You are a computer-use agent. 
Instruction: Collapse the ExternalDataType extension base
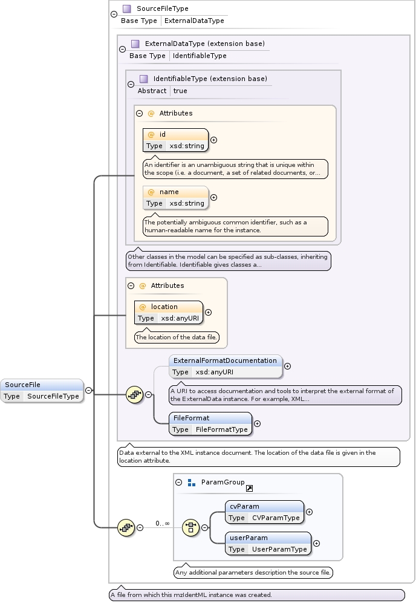pyautogui.click(x=123, y=50)
